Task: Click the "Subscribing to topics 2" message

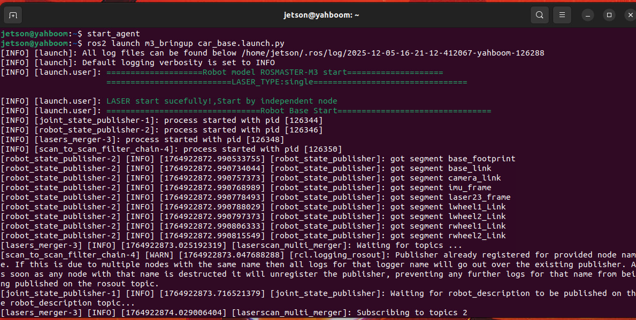Action: click(412, 313)
